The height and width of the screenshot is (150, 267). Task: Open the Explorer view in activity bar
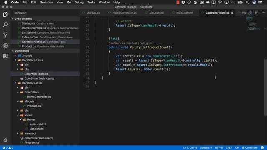(x=5, y=14)
